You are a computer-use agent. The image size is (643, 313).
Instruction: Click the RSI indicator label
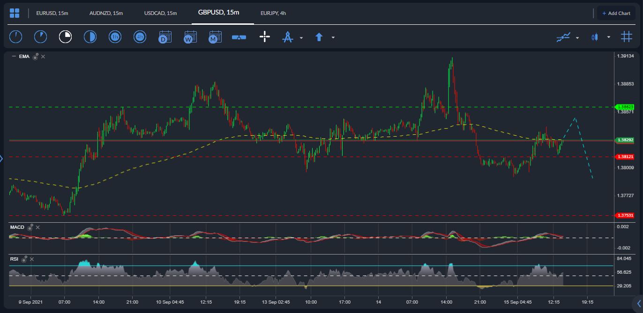[14, 258]
